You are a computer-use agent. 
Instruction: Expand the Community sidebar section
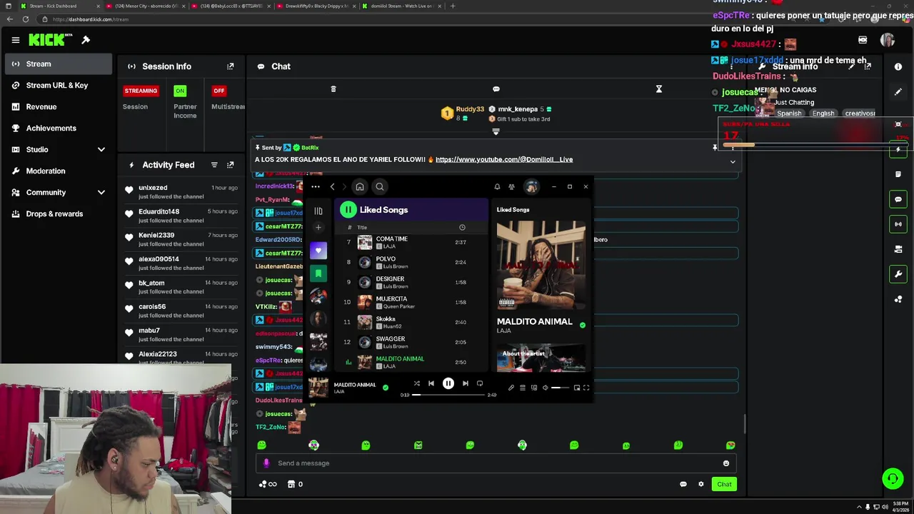[101, 193]
